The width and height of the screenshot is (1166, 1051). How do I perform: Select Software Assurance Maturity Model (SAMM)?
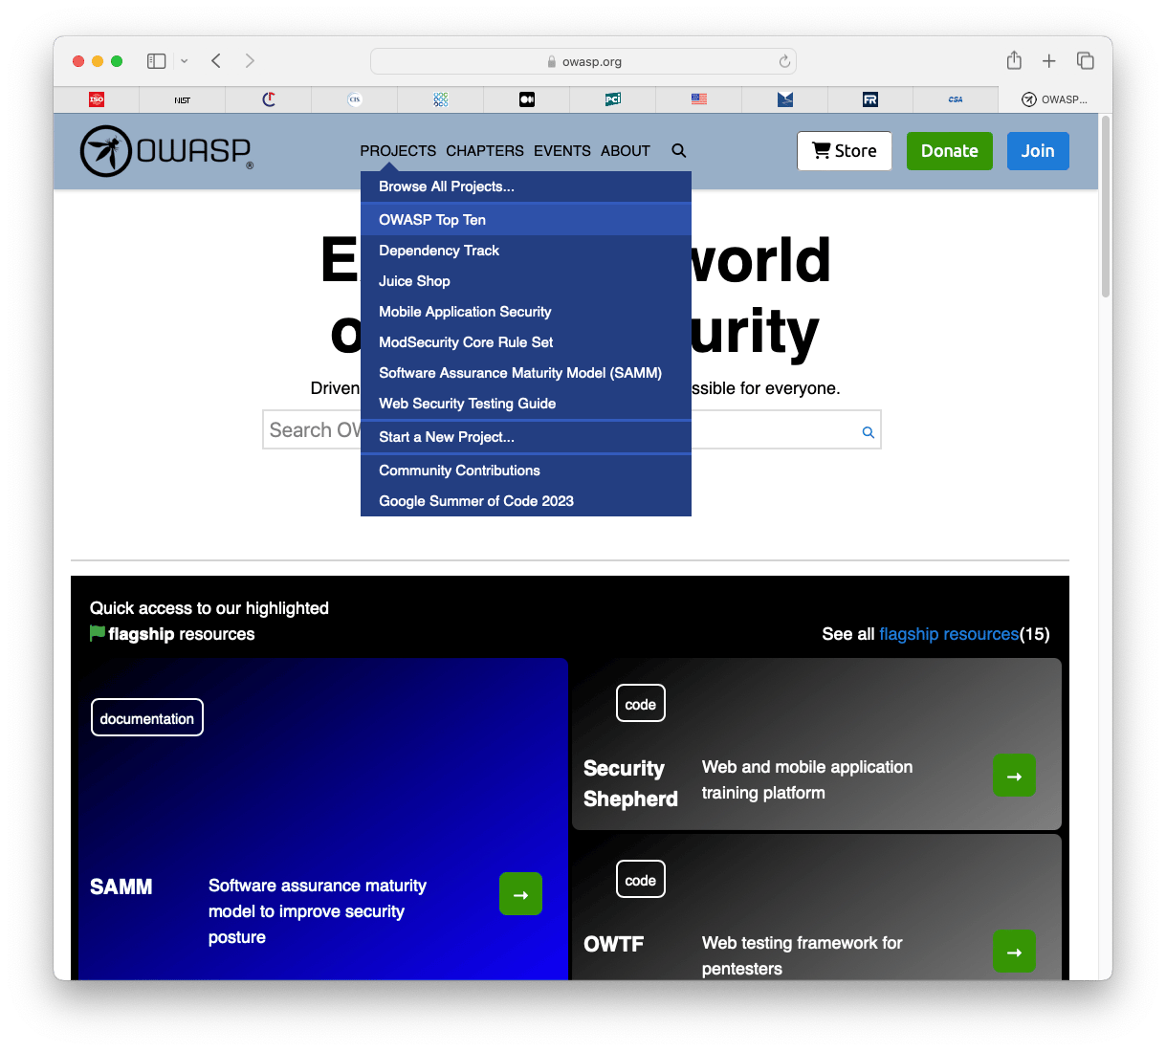[x=526, y=373]
